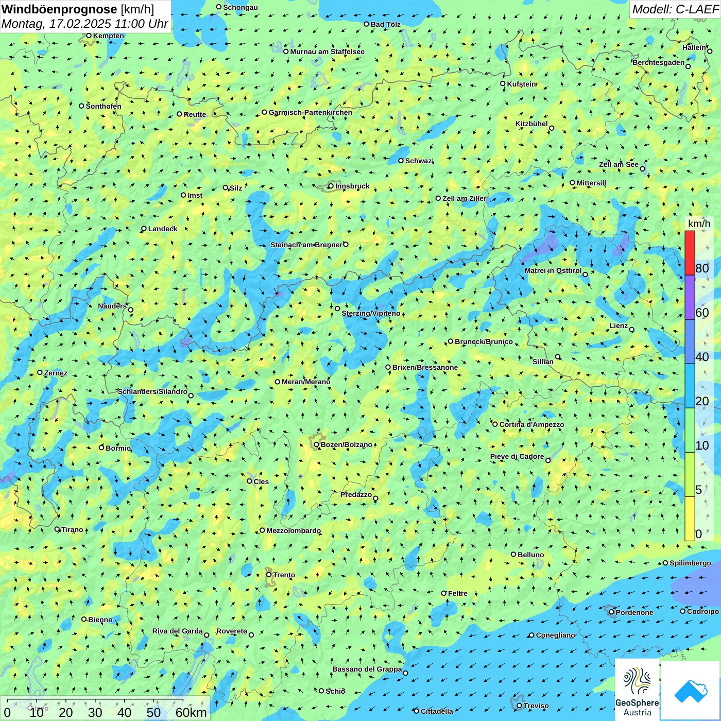Select the Bruneck/Brunico label

point(484,341)
